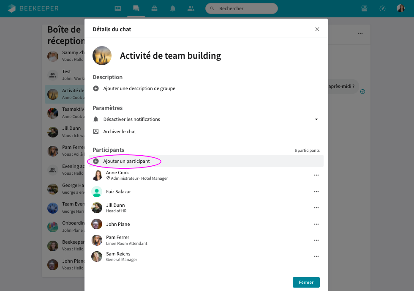Viewport: 414px width, 291px height.
Task: Open three-dot menu for Sam Reichs
Action: coord(316,256)
